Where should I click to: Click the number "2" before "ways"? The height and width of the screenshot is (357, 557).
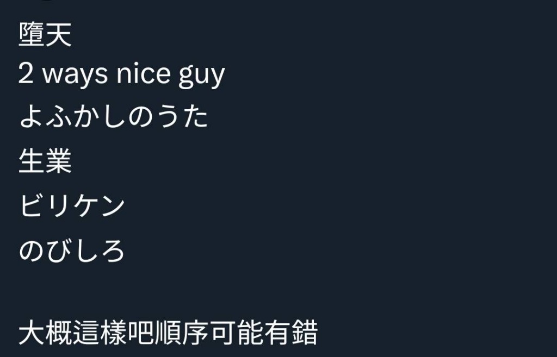coord(26,73)
